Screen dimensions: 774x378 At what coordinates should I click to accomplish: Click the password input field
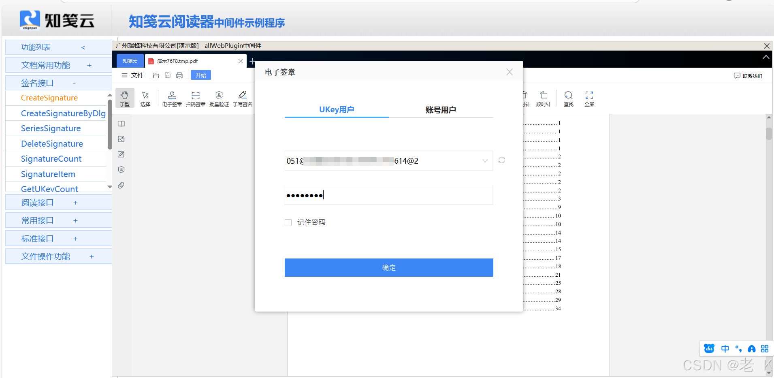point(389,195)
